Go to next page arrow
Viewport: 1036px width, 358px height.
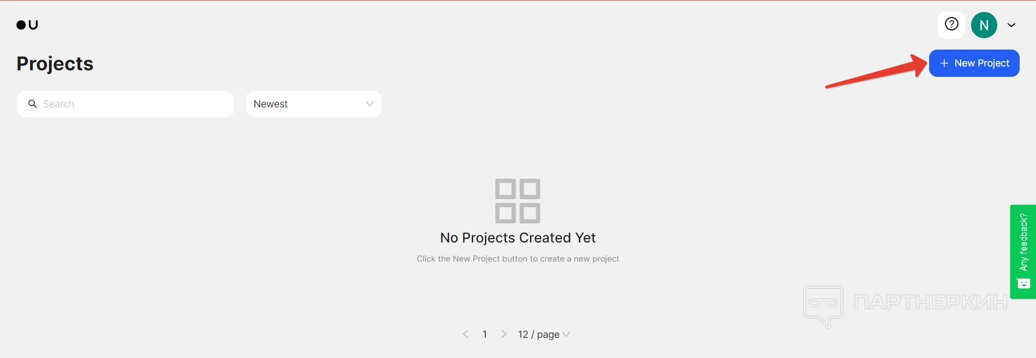[504, 334]
